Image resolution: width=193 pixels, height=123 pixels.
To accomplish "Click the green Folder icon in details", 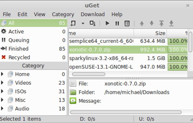I will 73,92.
